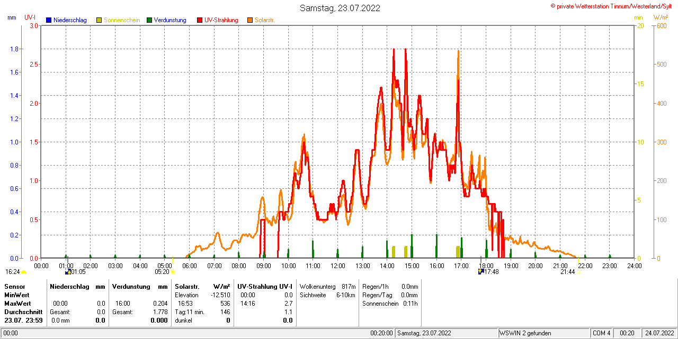
Task: Click the 06:00 tick on the time axis
Action: click(x=189, y=265)
